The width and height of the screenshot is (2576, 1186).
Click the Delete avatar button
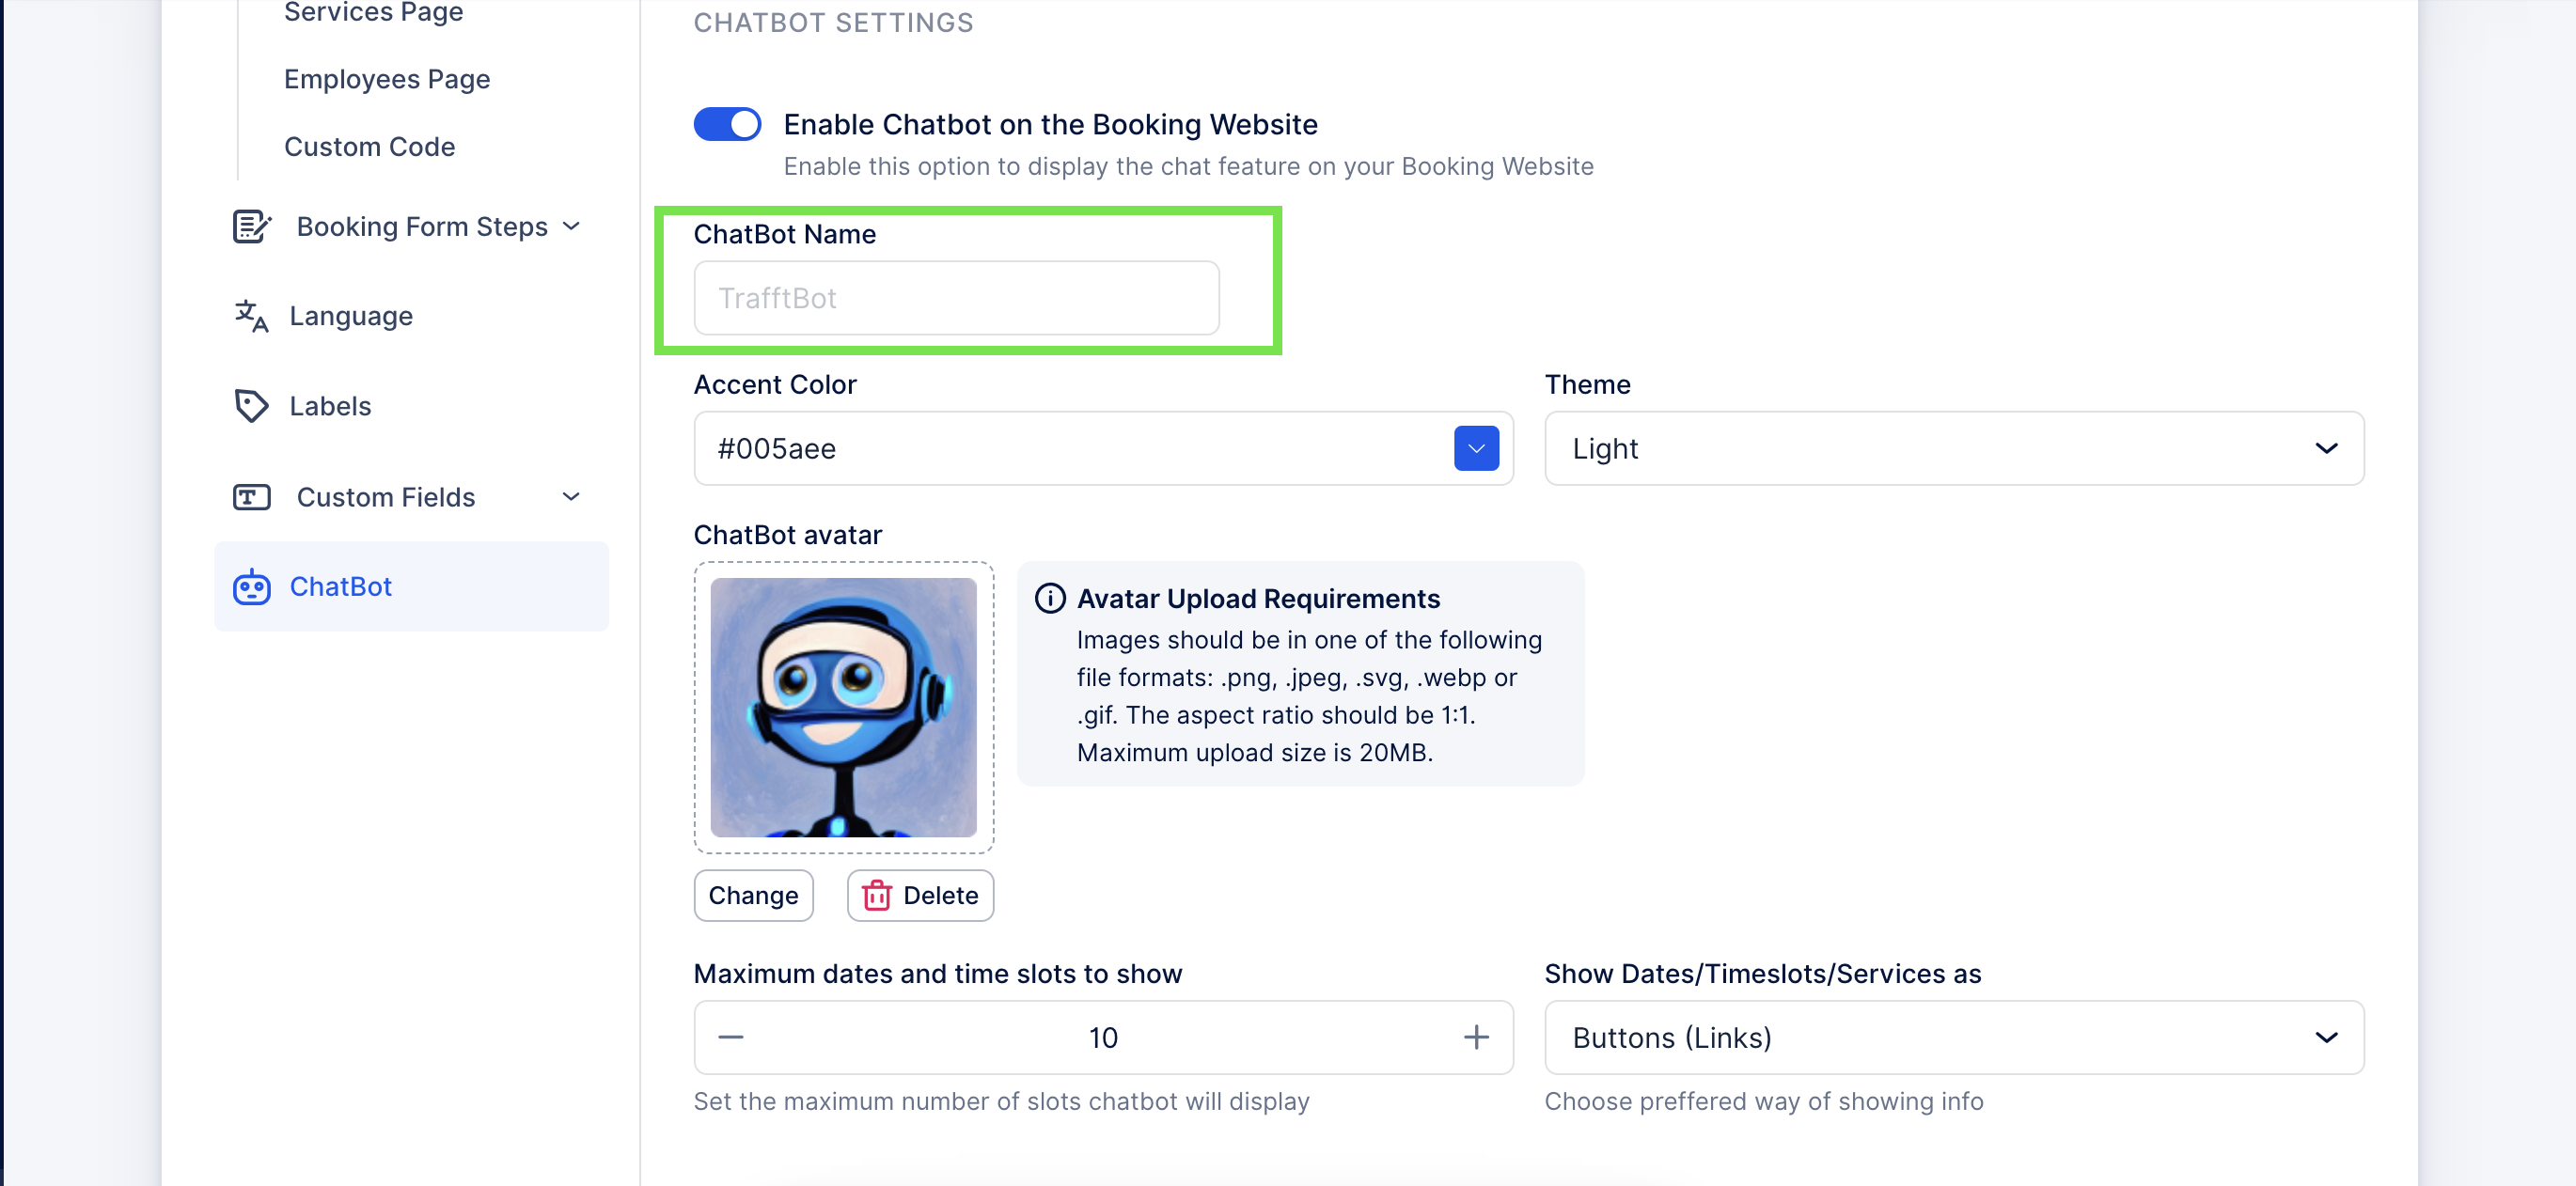click(x=920, y=896)
